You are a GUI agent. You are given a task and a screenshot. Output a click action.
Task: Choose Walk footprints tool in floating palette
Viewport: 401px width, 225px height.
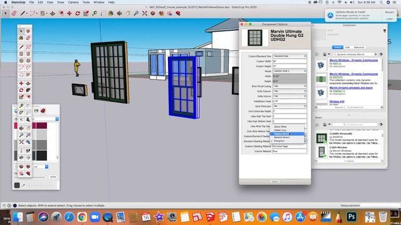pos(28,151)
